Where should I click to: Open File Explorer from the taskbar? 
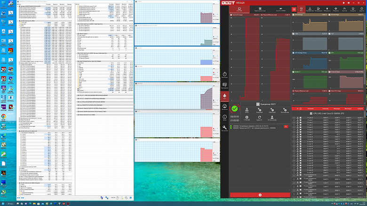pyautogui.click(x=34, y=204)
